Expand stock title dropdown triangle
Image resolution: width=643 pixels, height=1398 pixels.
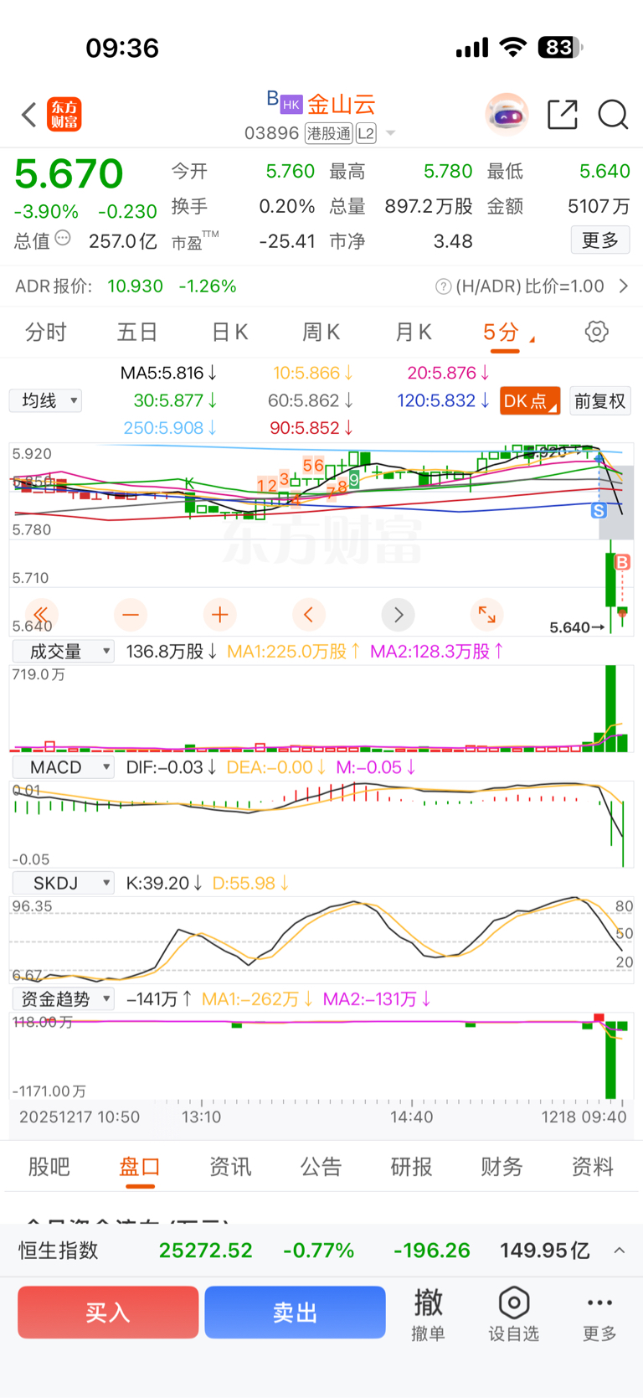390,133
